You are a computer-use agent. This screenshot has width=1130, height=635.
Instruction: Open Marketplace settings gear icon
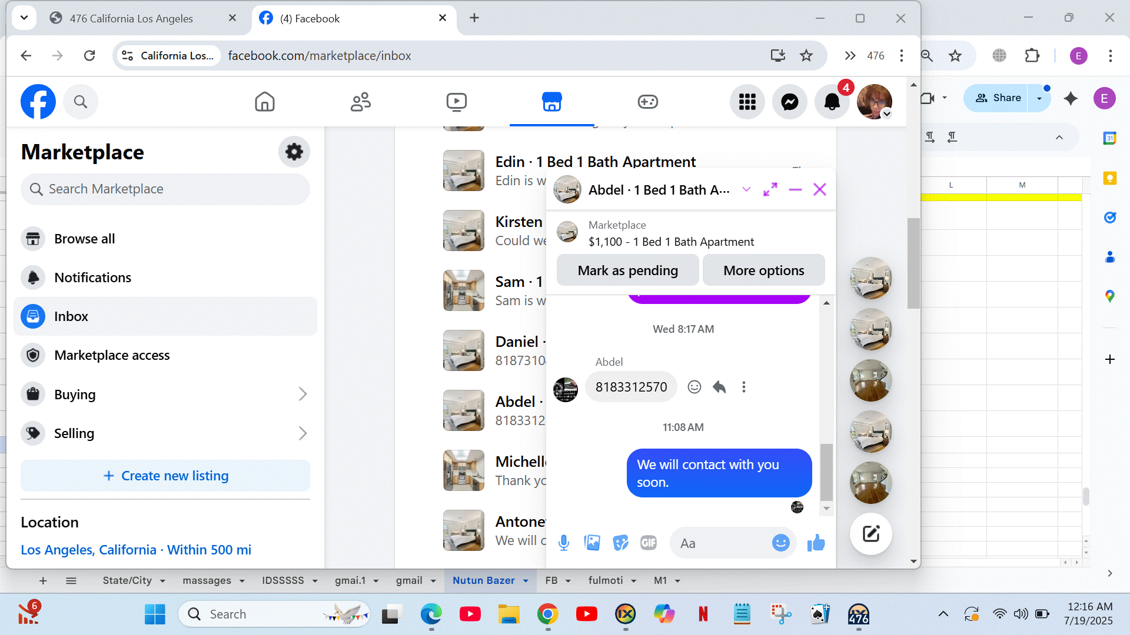tap(294, 152)
